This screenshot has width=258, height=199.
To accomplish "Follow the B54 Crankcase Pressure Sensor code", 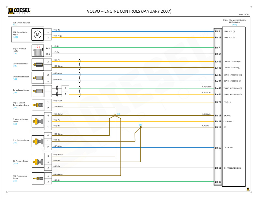I will (15, 124).
